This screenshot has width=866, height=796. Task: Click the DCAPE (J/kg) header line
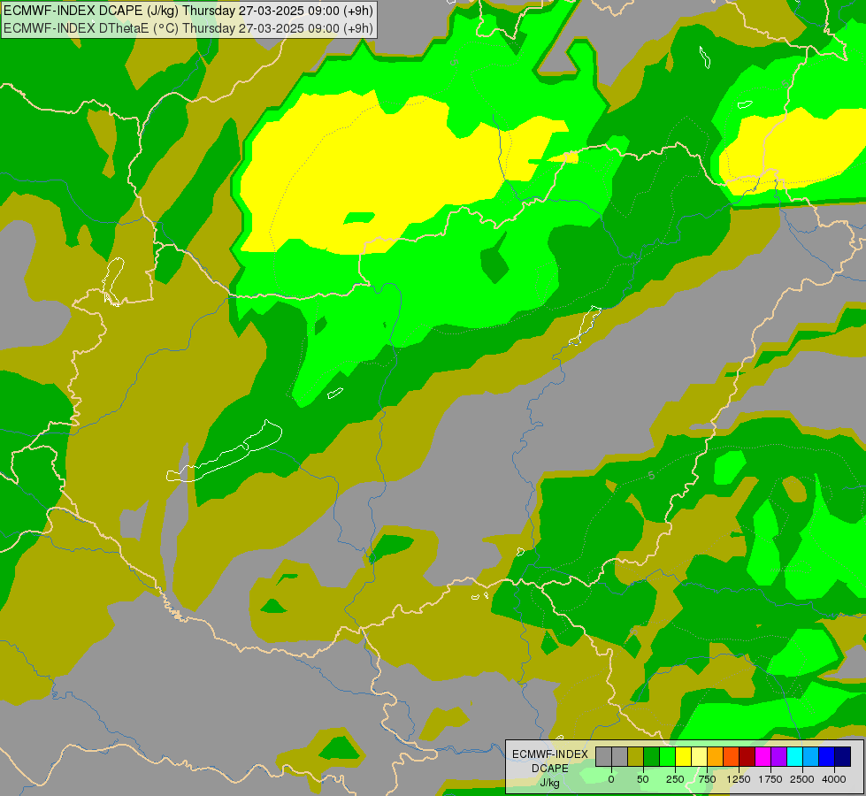click(x=188, y=11)
